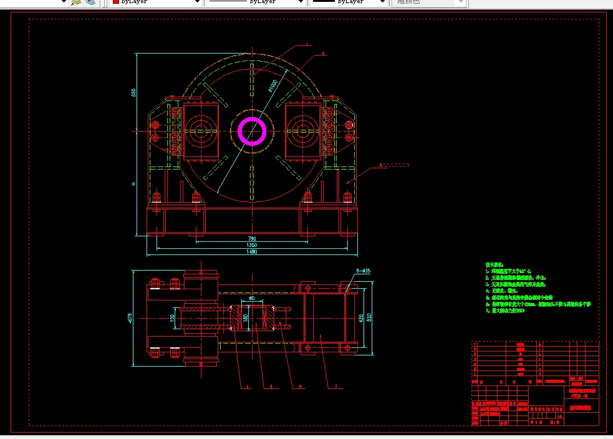Open the color control ByLayer dropdown
This screenshot has width=613, height=439.
click(x=156, y=2)
